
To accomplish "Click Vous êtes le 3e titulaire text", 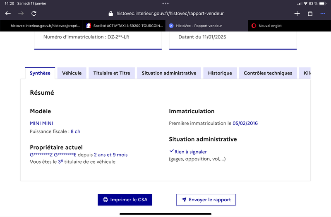I will tap(73, 162).
